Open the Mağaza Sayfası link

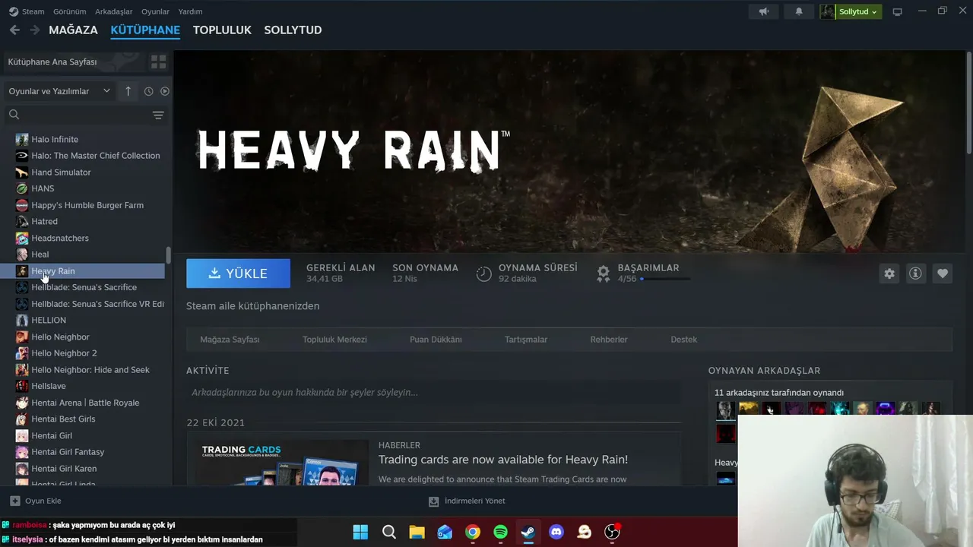click(230, 340)
